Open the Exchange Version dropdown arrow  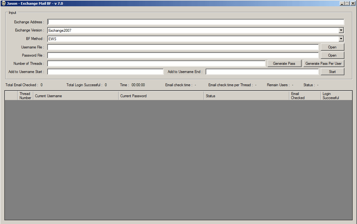(x=341, y=30)
